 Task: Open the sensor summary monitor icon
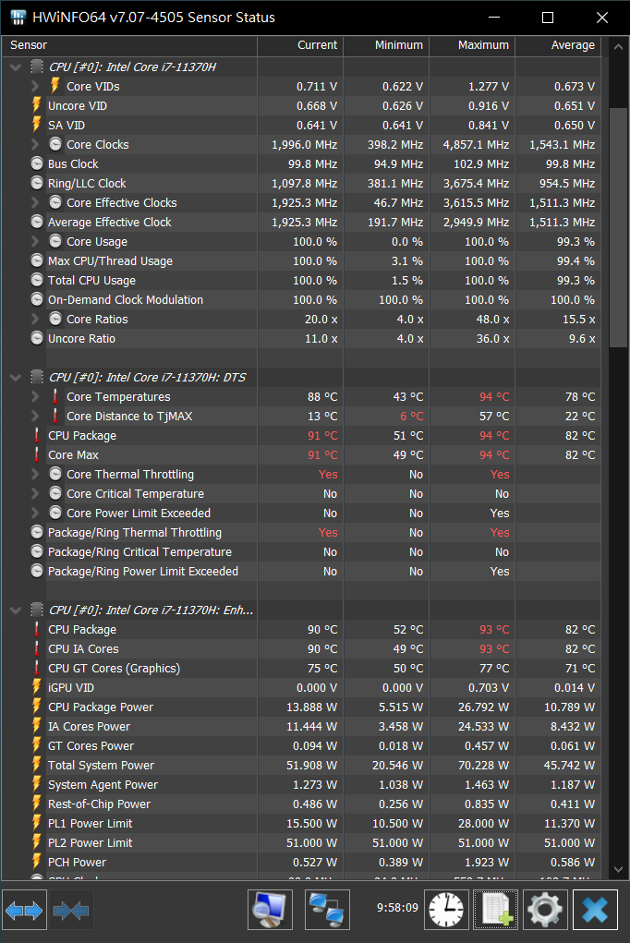point(270,910)
